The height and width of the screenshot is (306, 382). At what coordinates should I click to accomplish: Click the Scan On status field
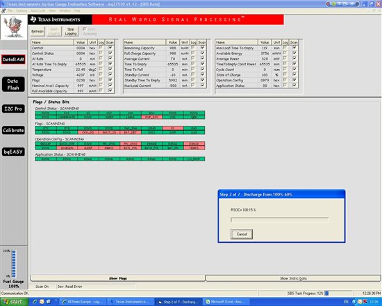click(42, 287)
